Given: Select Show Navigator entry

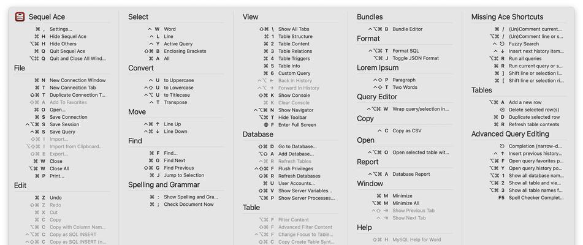Looking at the screenshot, I should [x=296, y=110].
